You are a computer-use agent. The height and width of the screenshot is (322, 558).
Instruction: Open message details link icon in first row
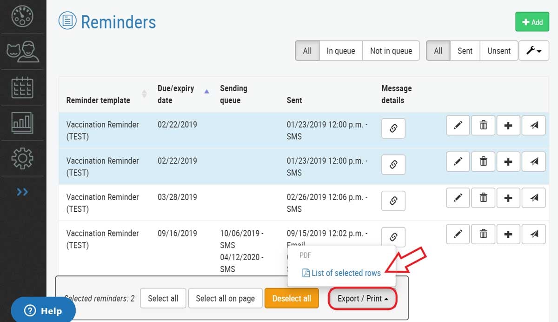[x=393, y=128]
